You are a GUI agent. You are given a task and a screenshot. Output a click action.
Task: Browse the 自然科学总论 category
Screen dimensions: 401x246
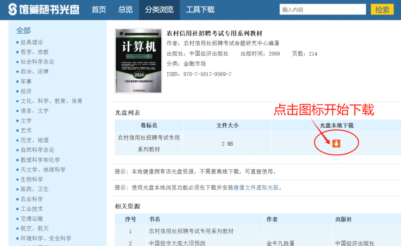click(x=37, y=150)
